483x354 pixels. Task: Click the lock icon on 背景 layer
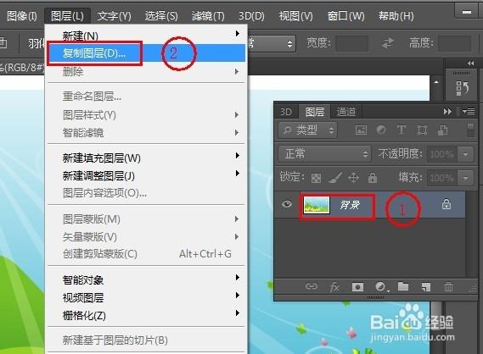pyautogui.click(x=446, y=204)
